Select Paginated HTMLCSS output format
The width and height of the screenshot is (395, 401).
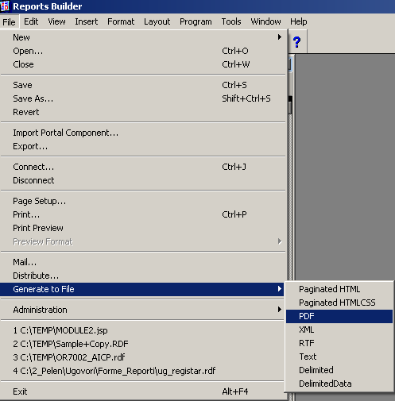coord(339,303)
